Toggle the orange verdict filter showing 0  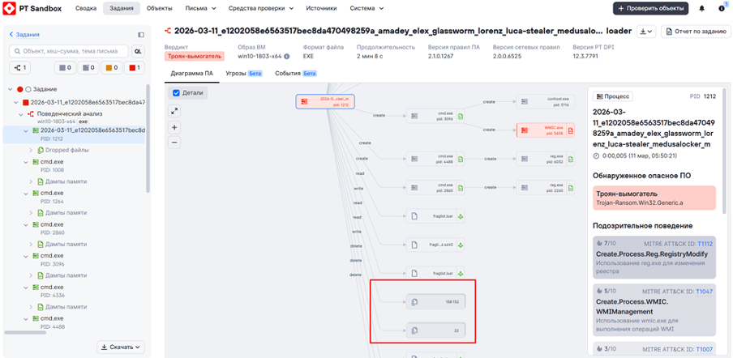click(111, 68)
